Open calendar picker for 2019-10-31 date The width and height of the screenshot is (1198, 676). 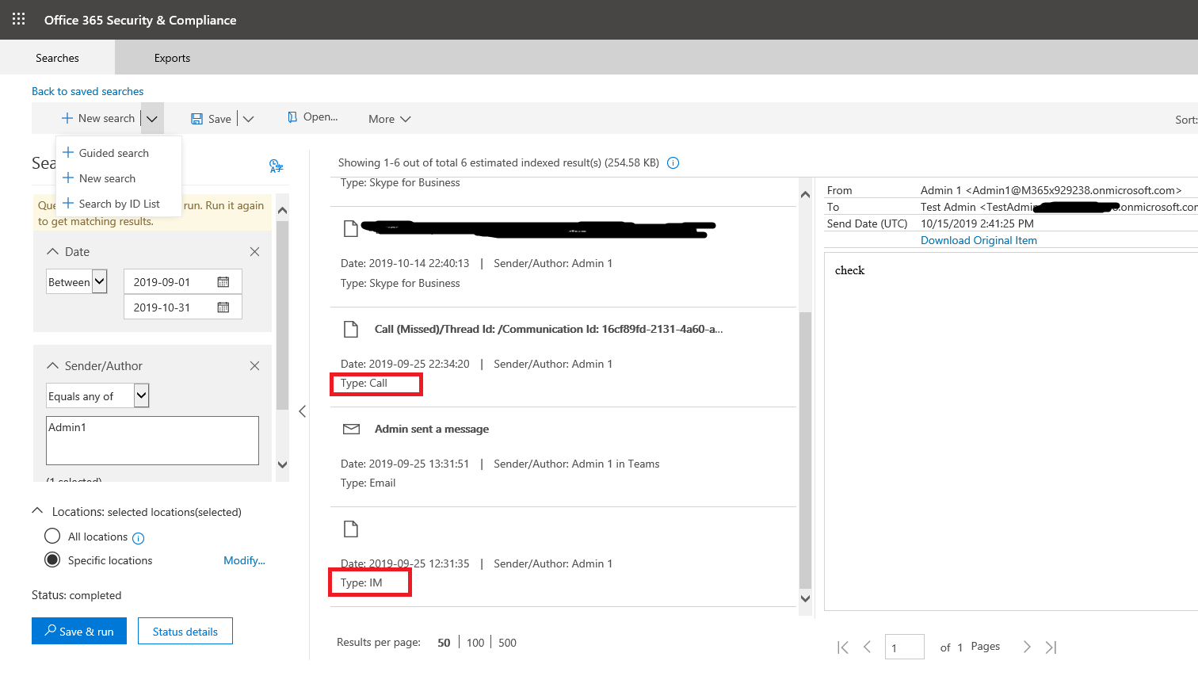[x=223, y=307]
